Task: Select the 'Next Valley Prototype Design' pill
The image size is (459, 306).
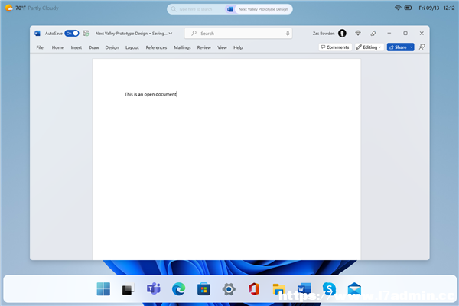Action: (x=263, y=9)
